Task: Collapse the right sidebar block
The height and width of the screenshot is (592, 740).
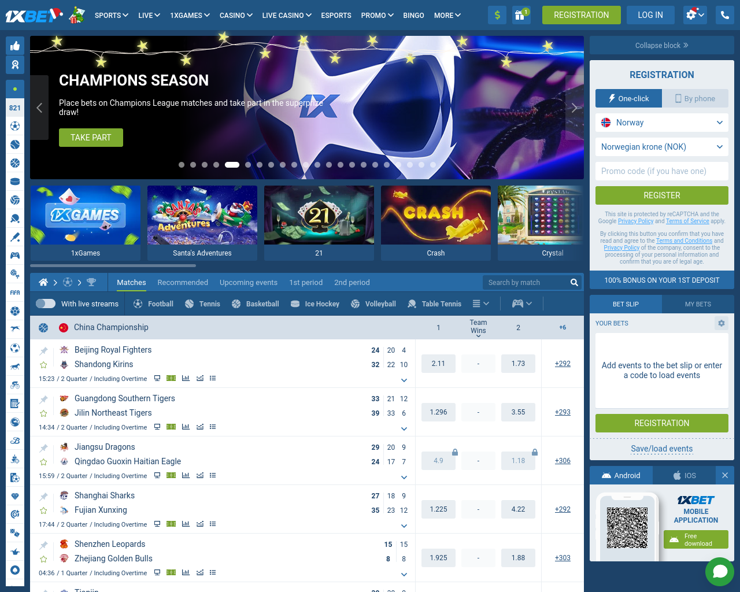Action: (662, 45)
